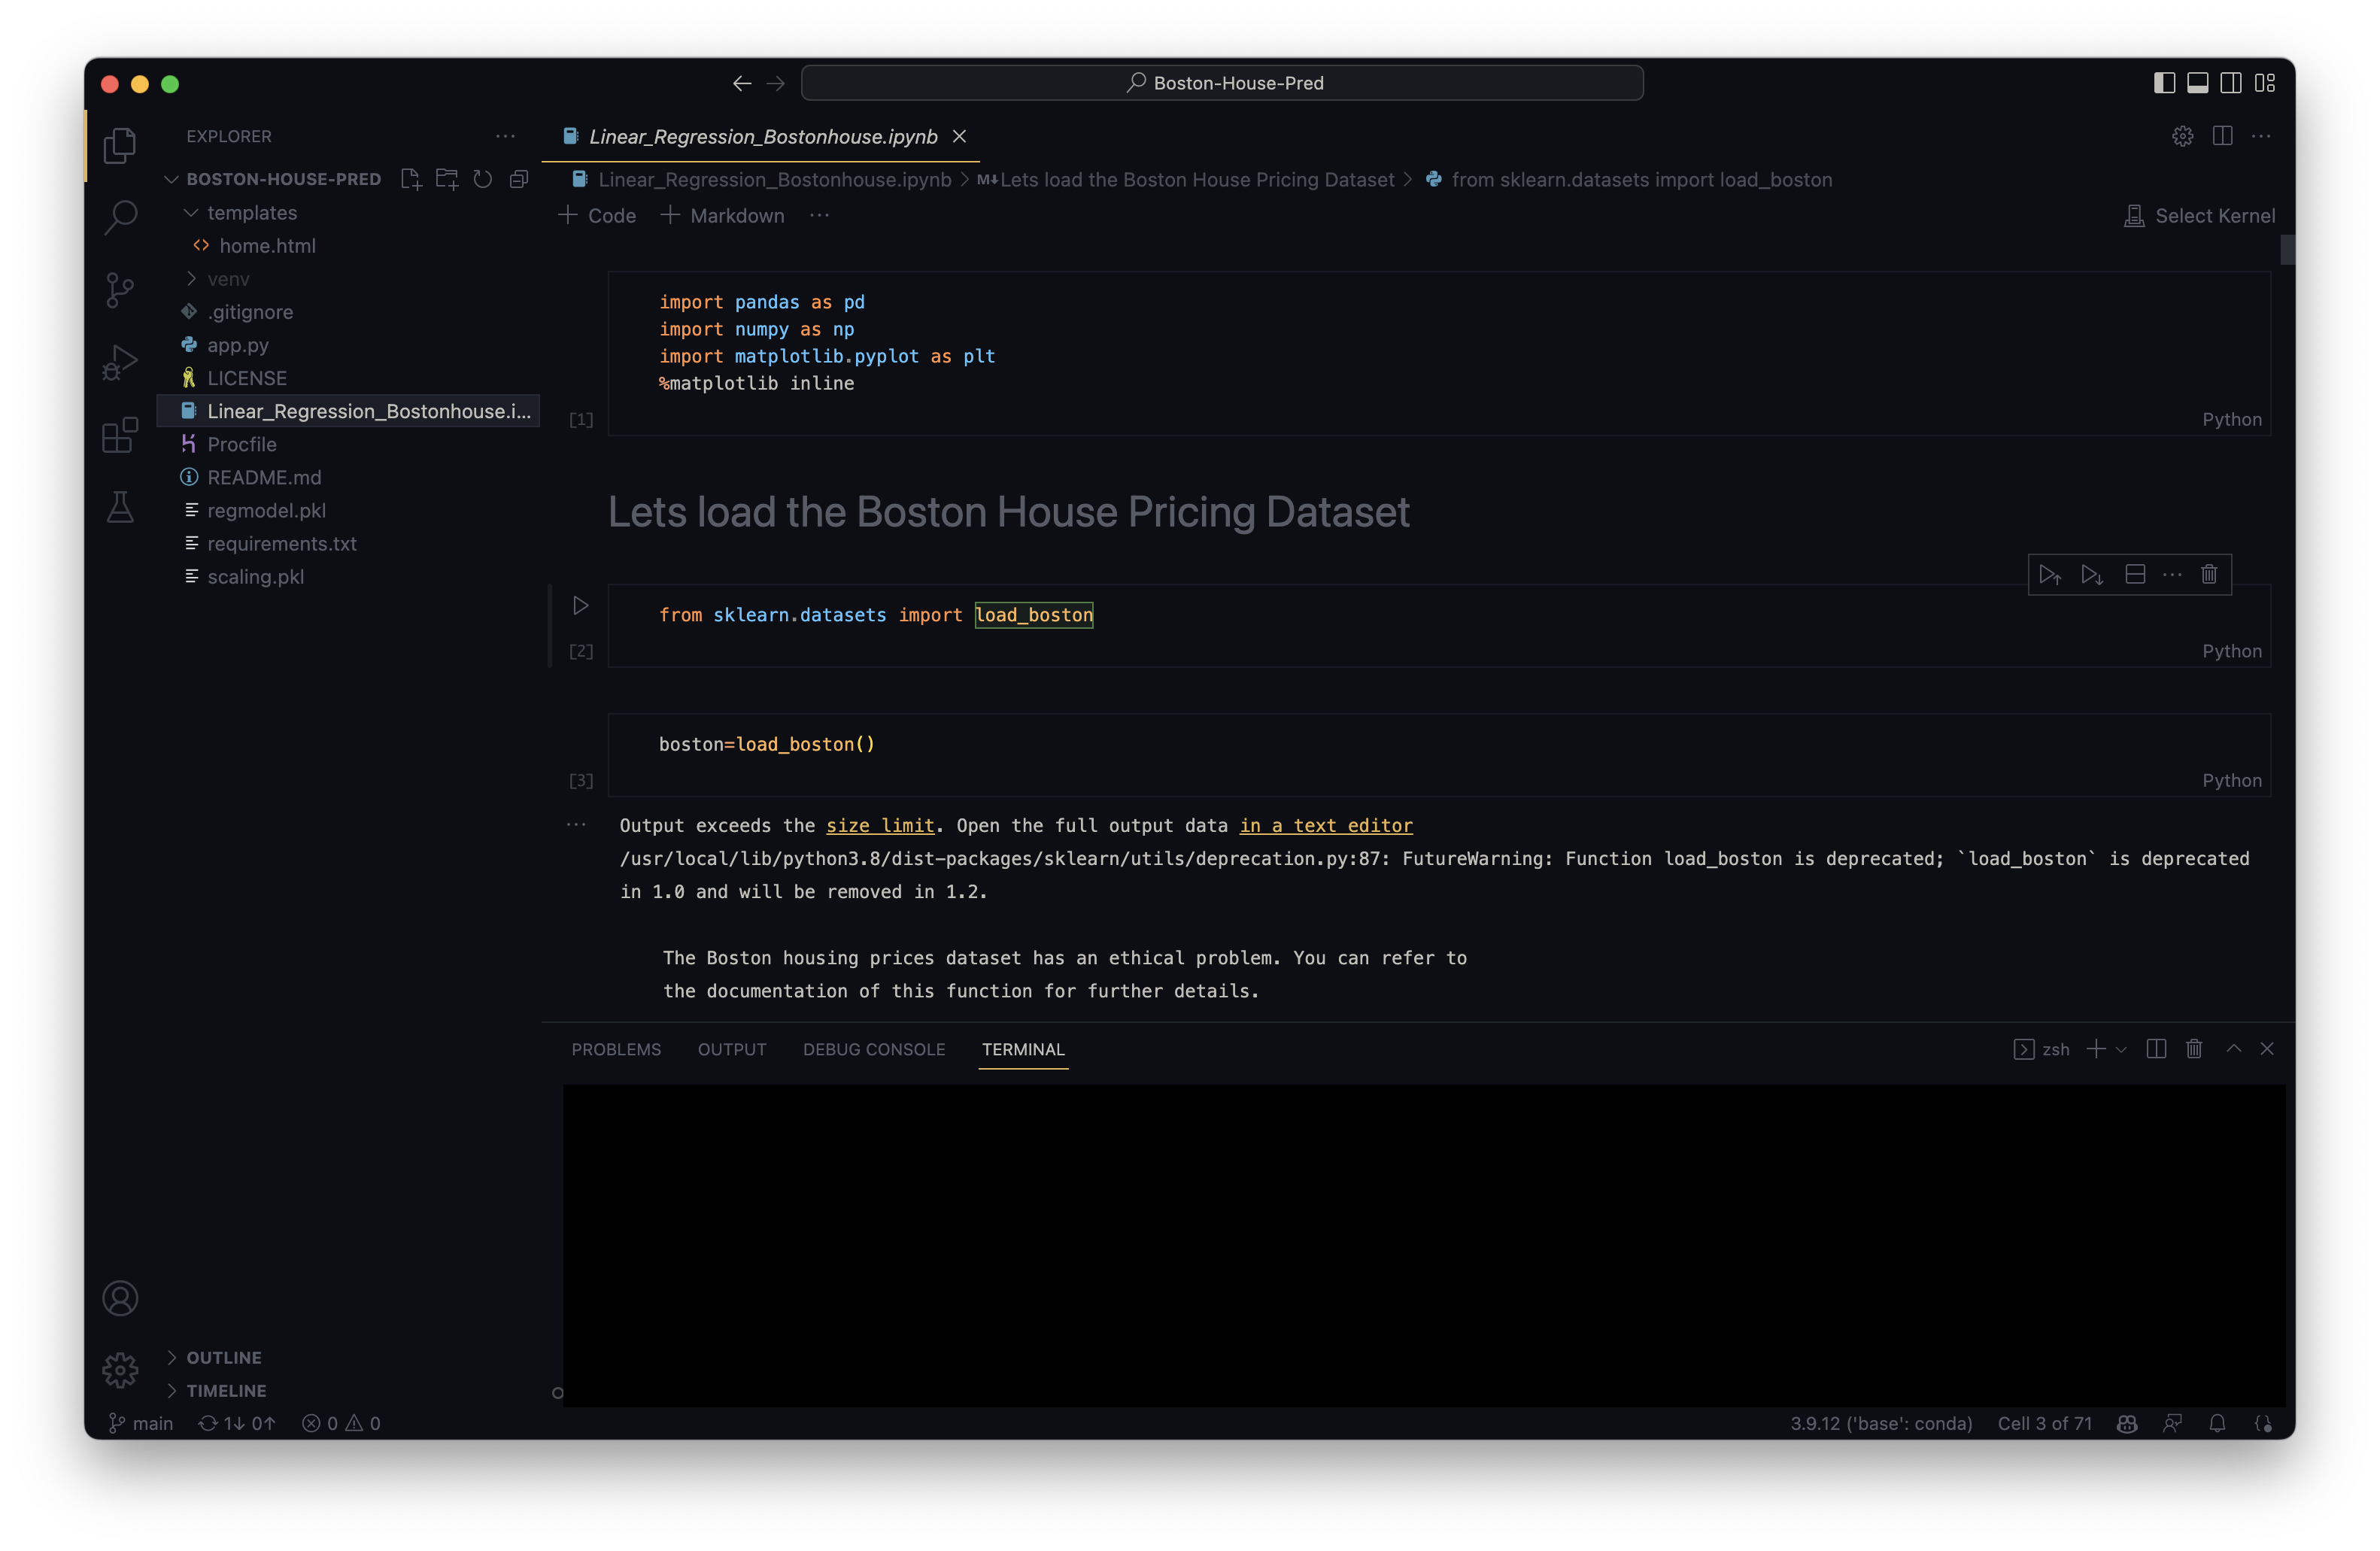Toggle the primary sidebar visibility
Viewport: 2380px width, 1551px height.
click(x=2164, y=83)
